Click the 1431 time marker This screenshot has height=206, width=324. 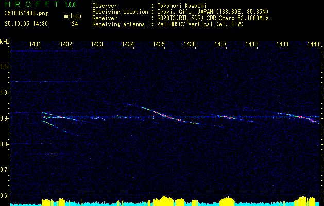pos(35,44)
